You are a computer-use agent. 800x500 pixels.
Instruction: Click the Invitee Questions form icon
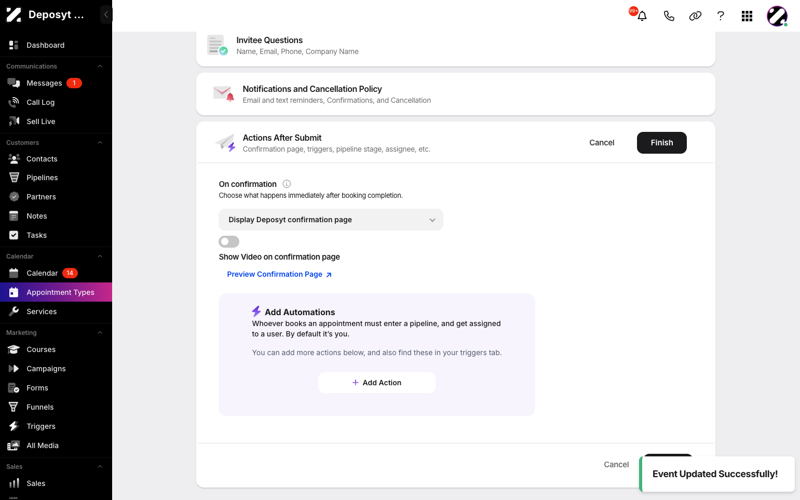(218, 45)
